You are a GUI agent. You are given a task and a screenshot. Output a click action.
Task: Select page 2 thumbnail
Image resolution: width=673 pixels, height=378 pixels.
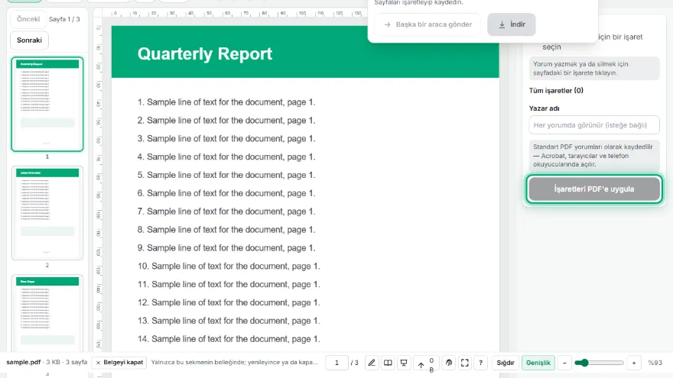[47, 213]
